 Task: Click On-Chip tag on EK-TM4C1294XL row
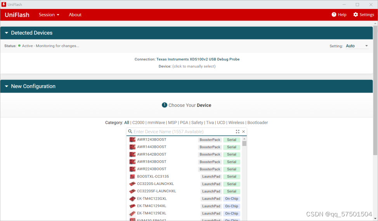click(x=231, y=206)
